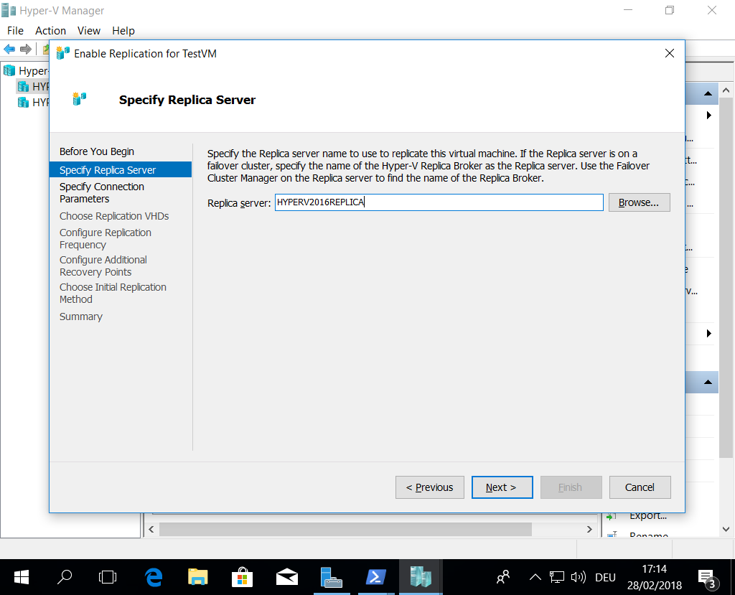
Task: Expand the lower Actions submenu arrow
Action: pyautogui.click(x=708, y=333)
